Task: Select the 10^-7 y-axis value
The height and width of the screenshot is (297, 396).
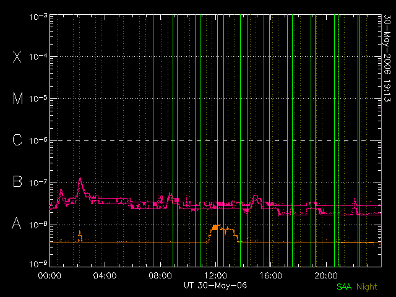Action: pos(38,183)
